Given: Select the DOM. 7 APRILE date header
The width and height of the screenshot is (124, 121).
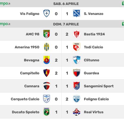Looking at the screenshot, I should [66, 24].
